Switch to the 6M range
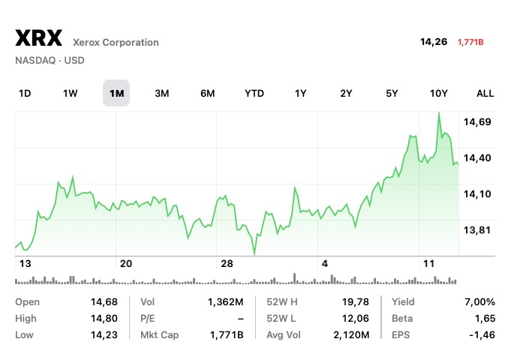Viewport: 511px width, 354px height. [x=208, y=94]
